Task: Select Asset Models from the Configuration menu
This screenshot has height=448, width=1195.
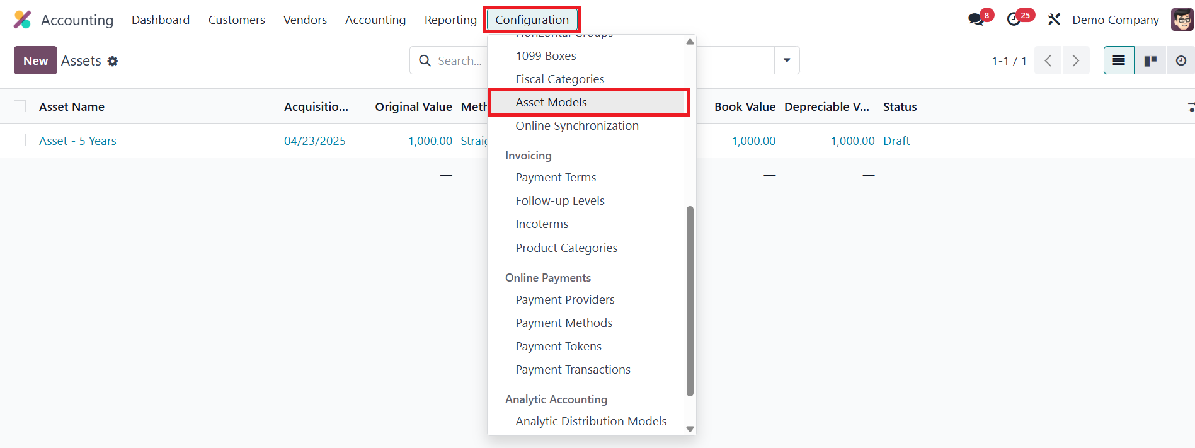Action: pyautogui.click(x=551, y=103)
